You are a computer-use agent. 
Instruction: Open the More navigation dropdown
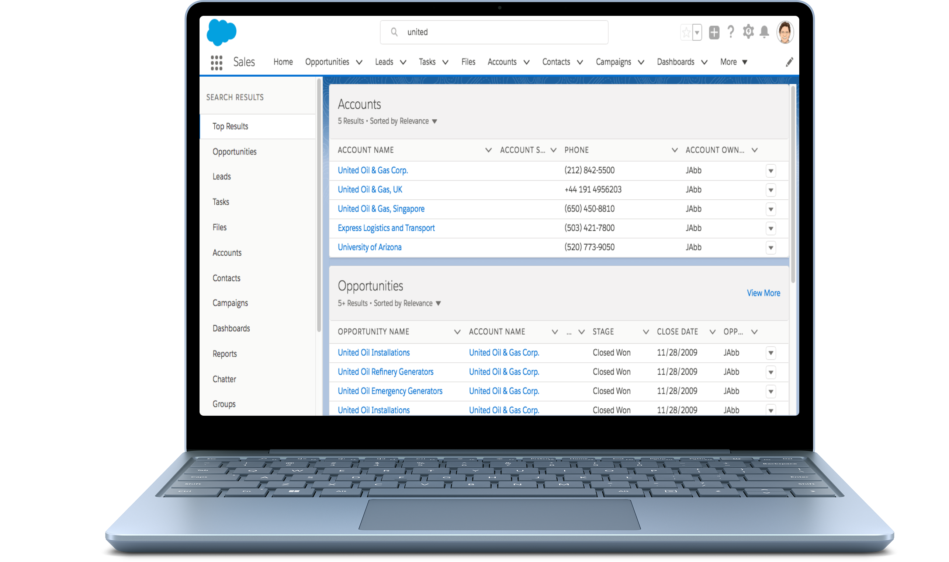[x=734, y=62]
